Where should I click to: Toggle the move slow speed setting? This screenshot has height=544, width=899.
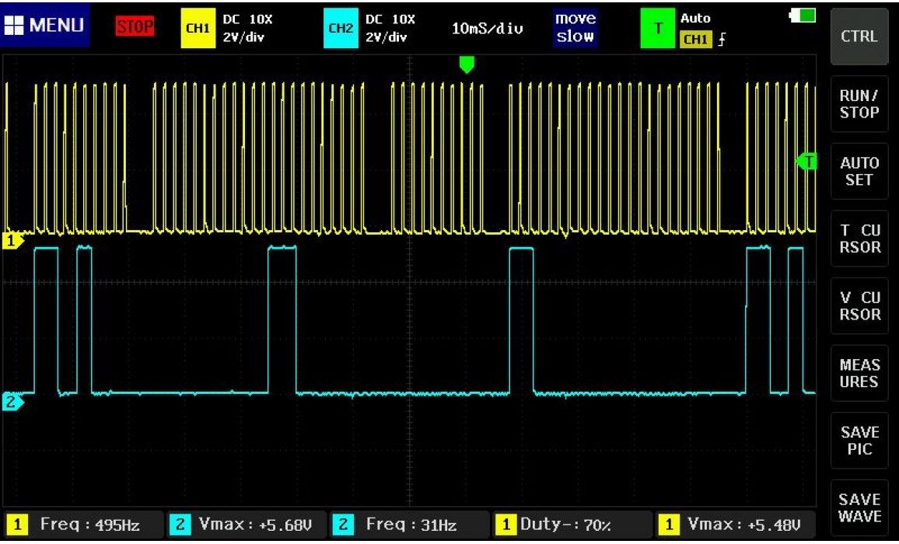click(575, 27)
